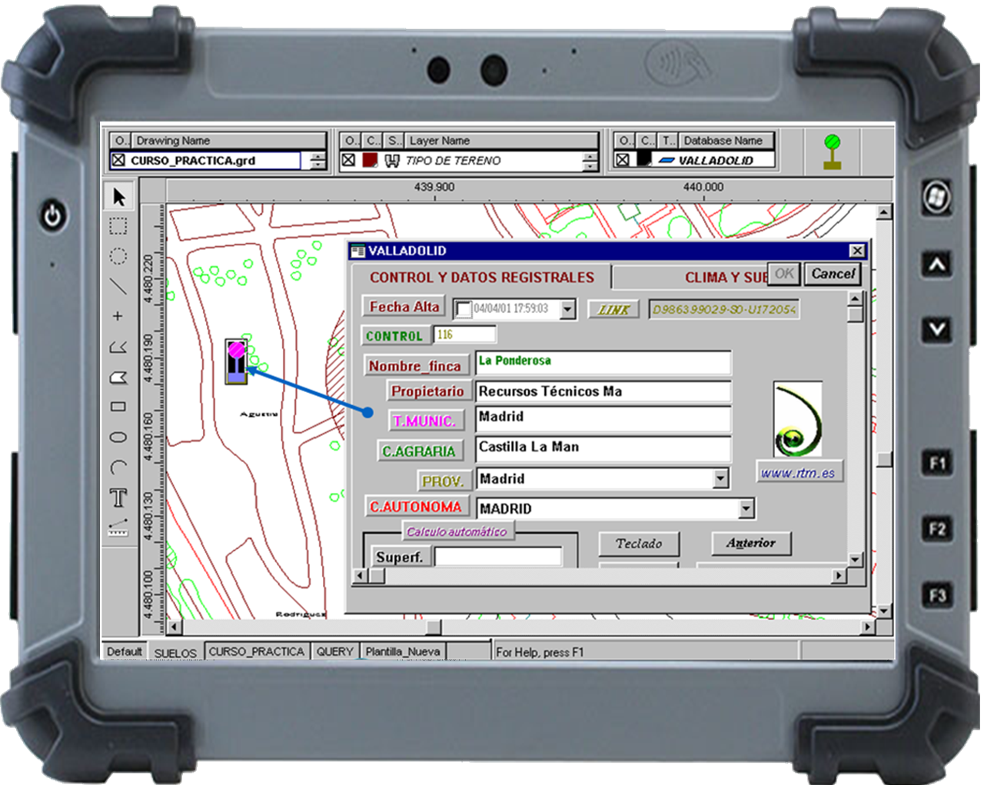Choose the arc drawing tool
This screenshot has width=984, height=785.
click(x=118, y=467)
